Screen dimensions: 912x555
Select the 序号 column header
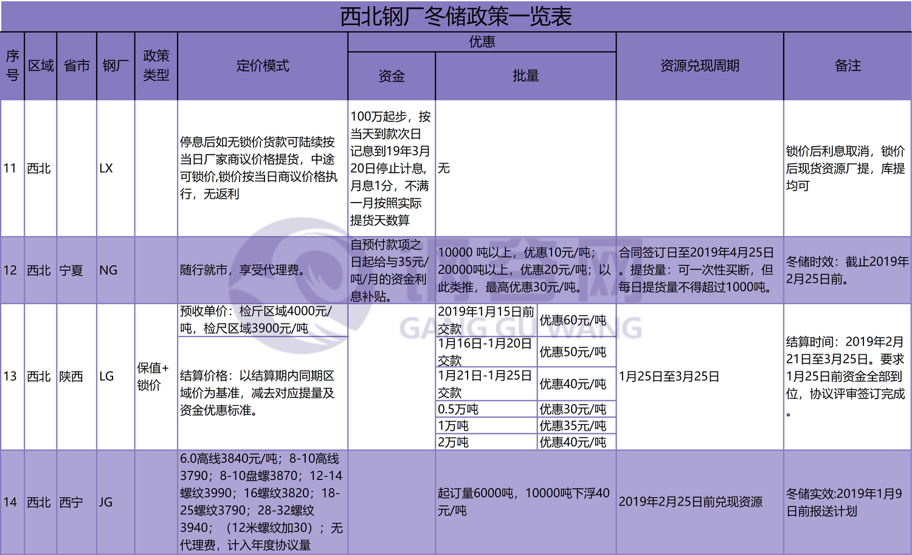(x=13, y=66)
